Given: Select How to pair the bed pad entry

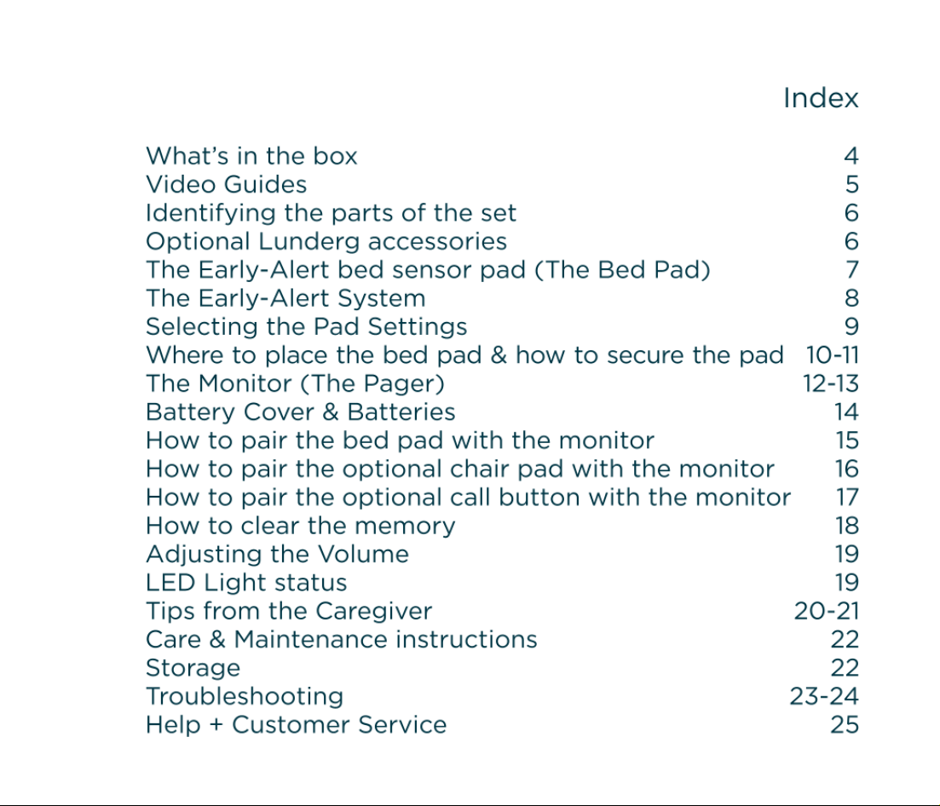Looking at the screenshot, I should (400, 440).
